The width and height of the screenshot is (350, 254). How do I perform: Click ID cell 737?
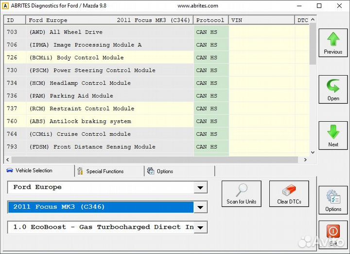[15, 109]
